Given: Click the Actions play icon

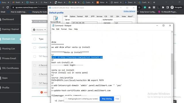Looking at the screenshot, I should tap(34, 30).
